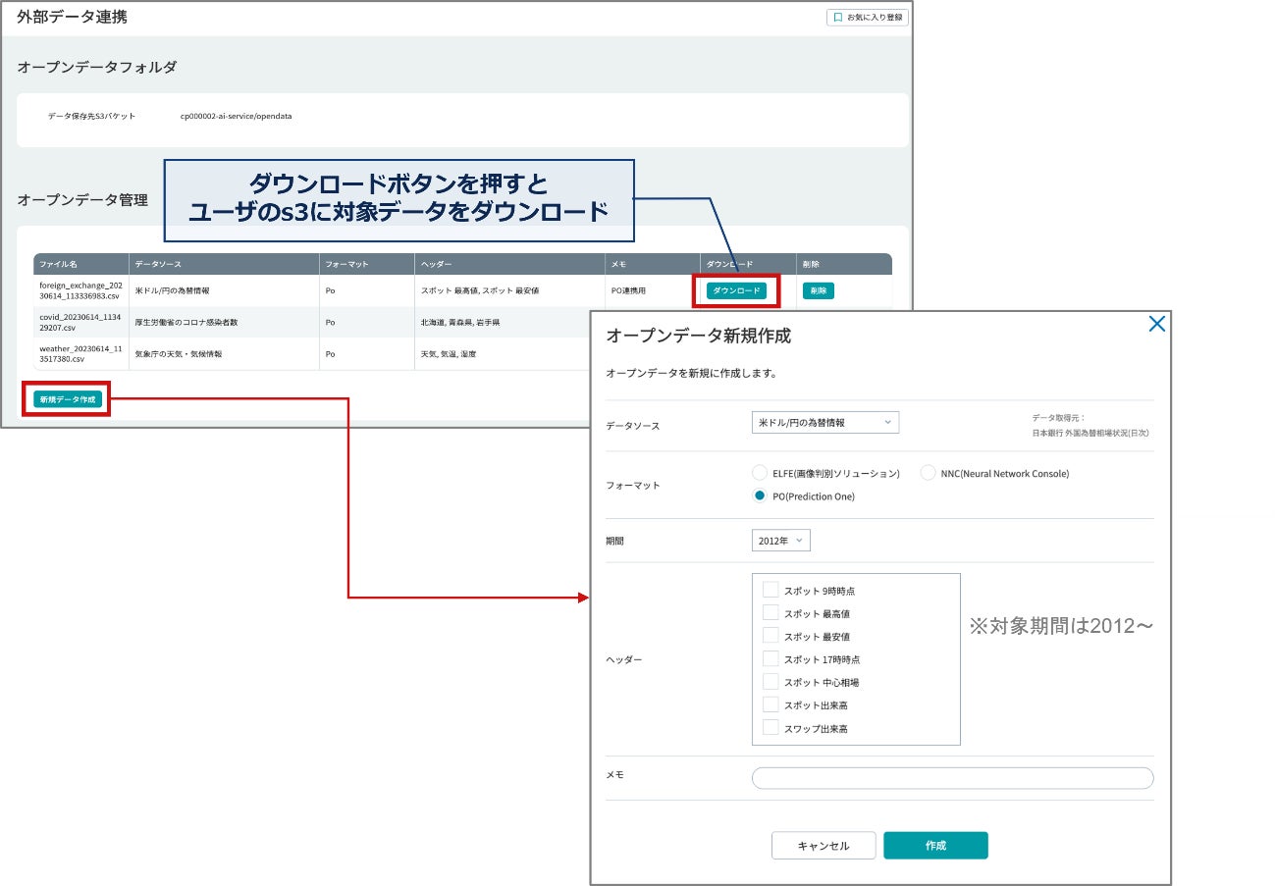Tick the スポット 最高値 checkbox in the dialog
1275x886 pixels.
[x=770, y=613]
